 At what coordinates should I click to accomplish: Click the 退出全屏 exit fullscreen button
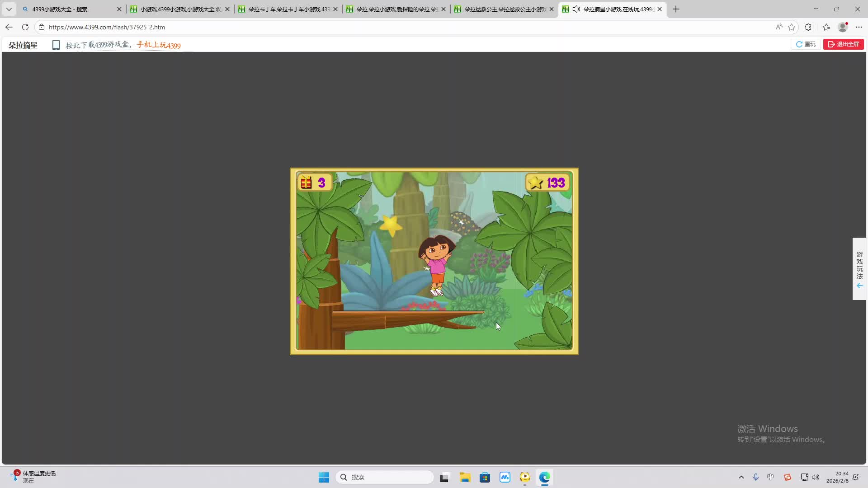point(843,44)
